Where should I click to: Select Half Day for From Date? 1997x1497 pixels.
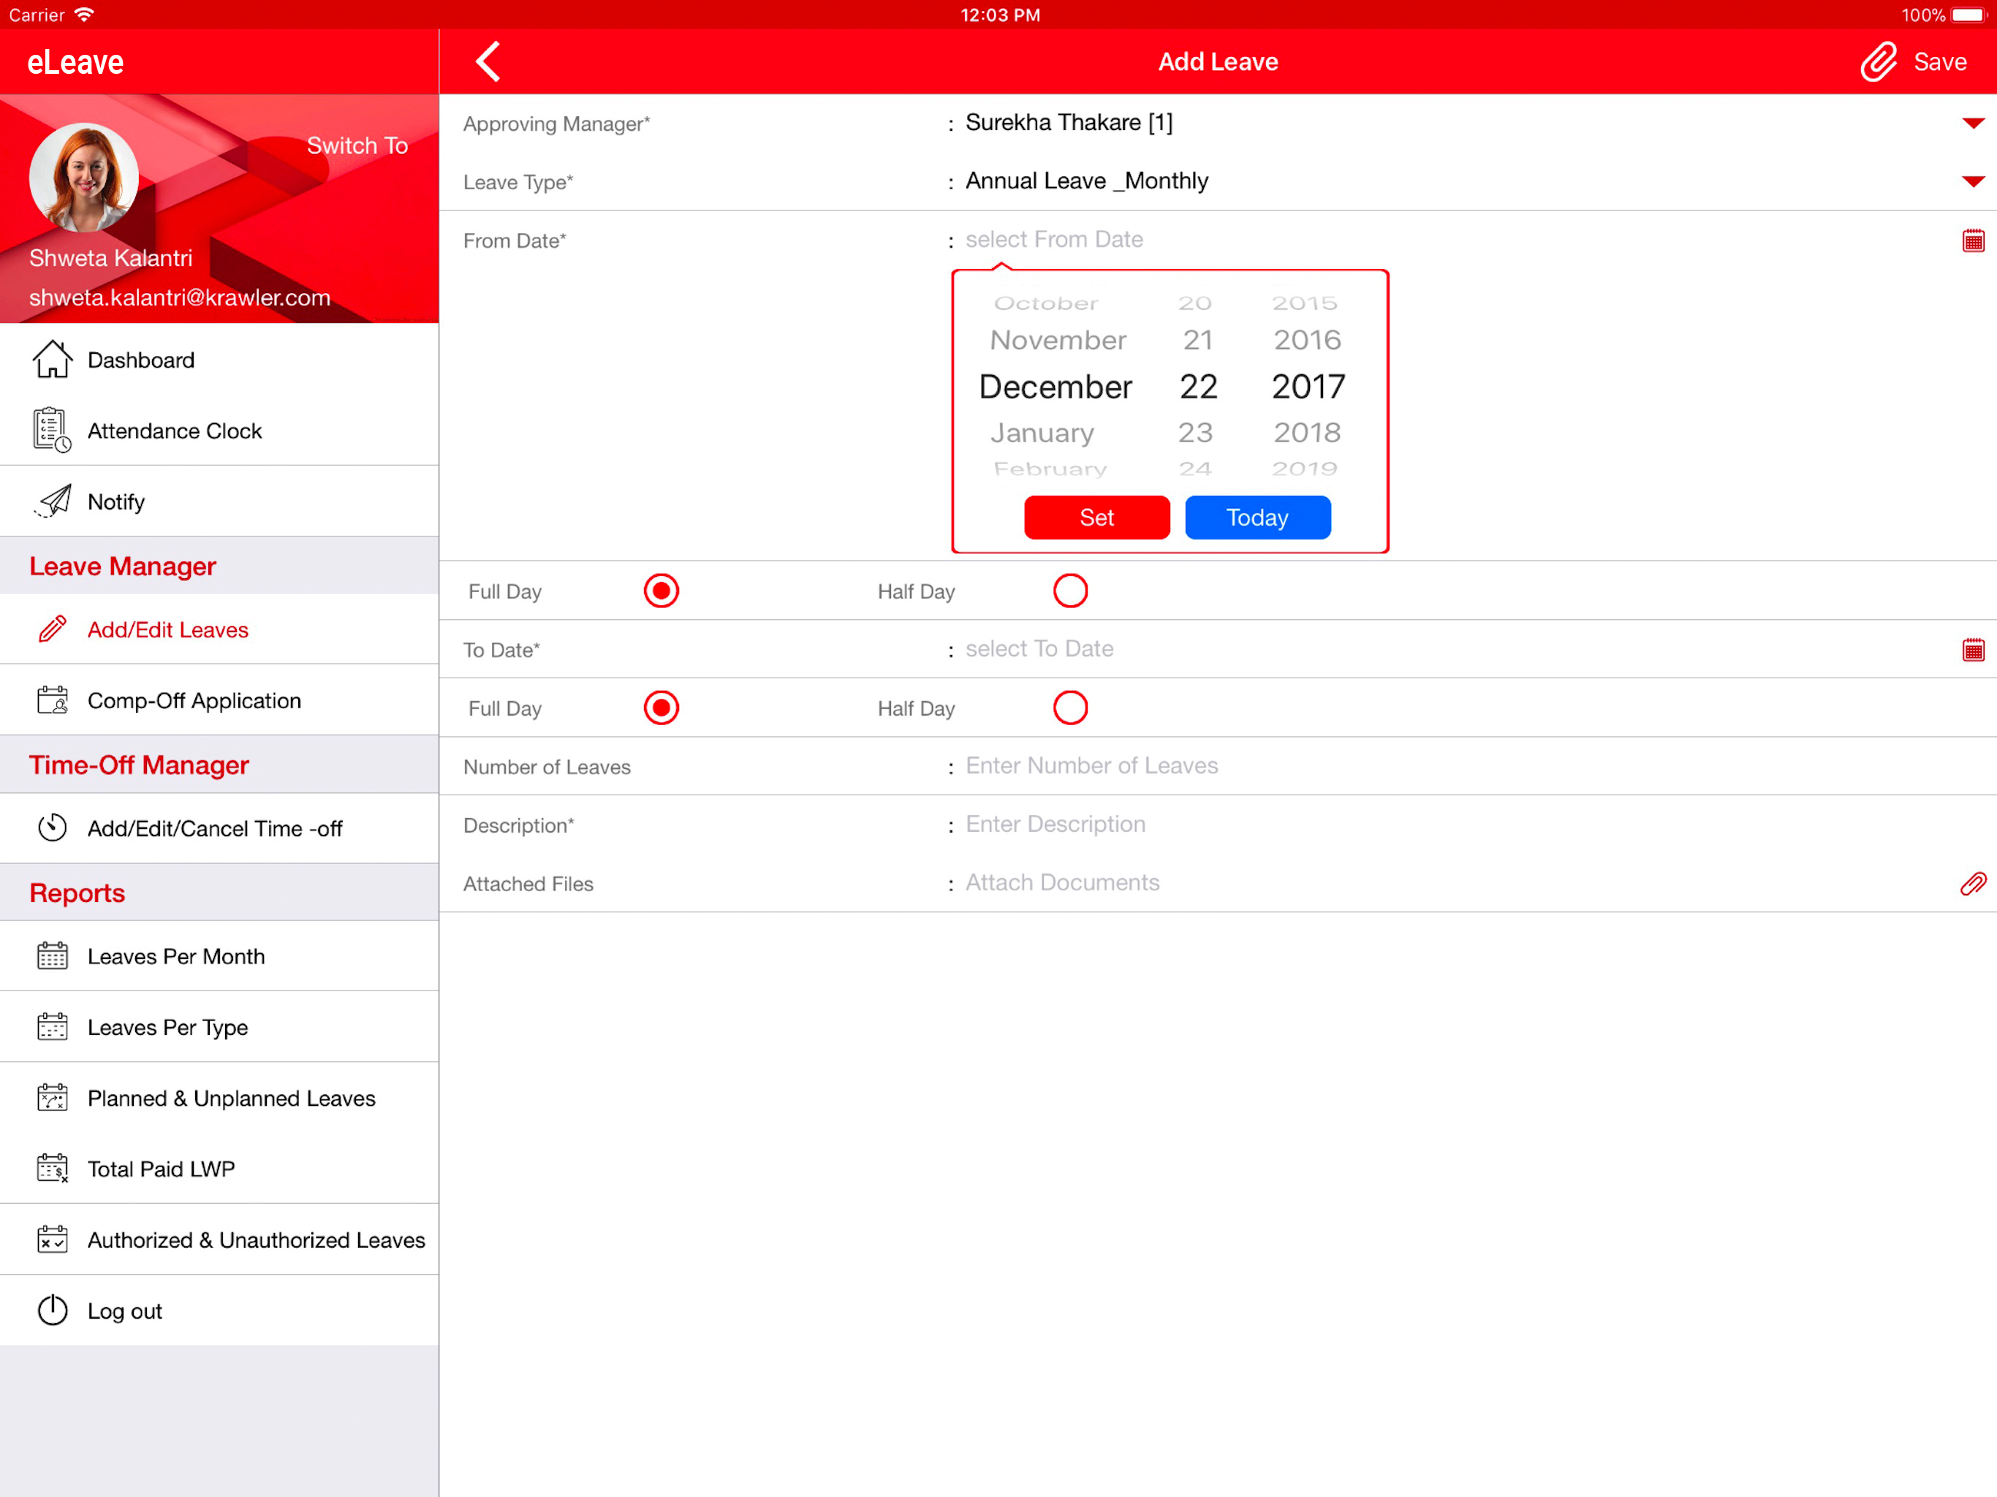(1070, 591)
